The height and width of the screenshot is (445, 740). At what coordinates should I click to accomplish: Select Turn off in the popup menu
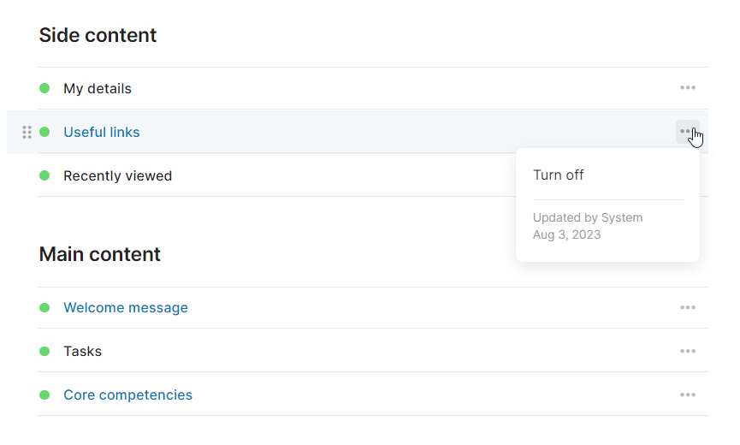(x=559, y=175)
